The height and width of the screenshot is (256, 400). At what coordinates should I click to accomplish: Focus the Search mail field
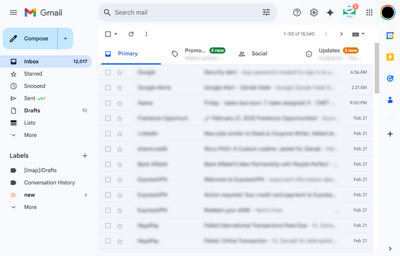click(187, 13)
